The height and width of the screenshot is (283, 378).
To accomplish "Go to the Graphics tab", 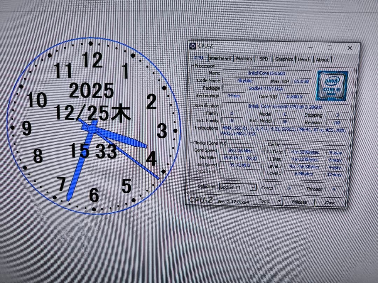I will tap(284, 59).
